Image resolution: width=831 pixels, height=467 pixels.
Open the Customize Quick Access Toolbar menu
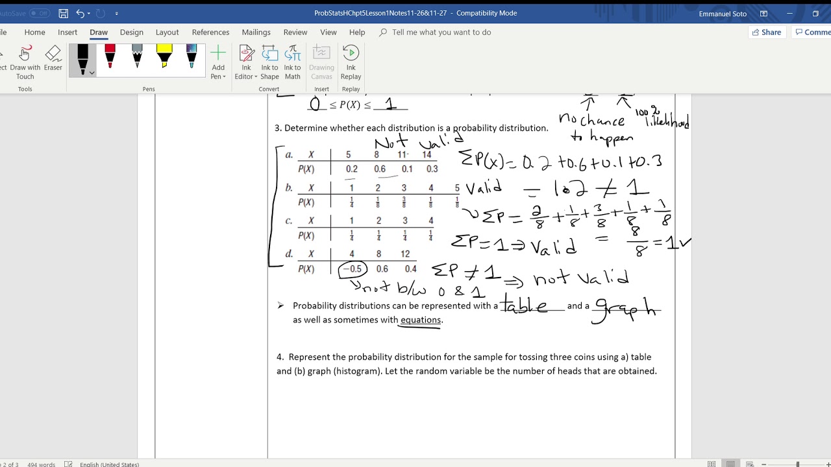[x=117, y=13]
